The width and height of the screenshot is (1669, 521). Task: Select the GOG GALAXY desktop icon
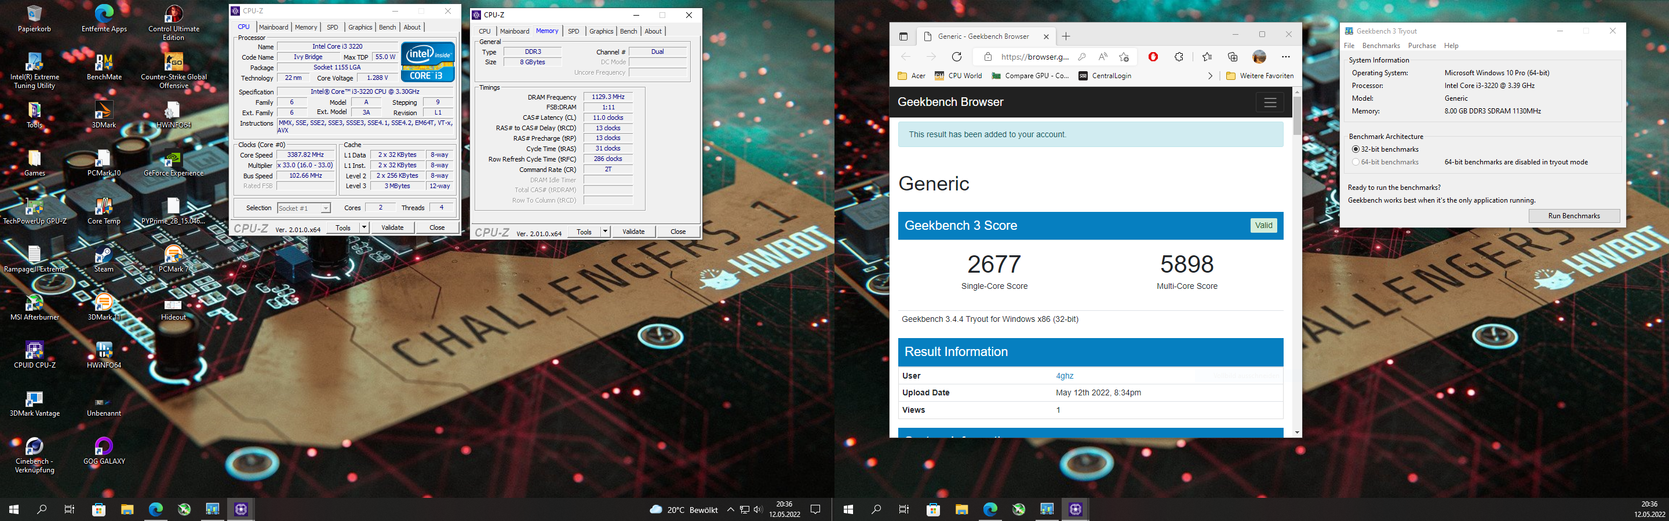click(x=104, y=450)
